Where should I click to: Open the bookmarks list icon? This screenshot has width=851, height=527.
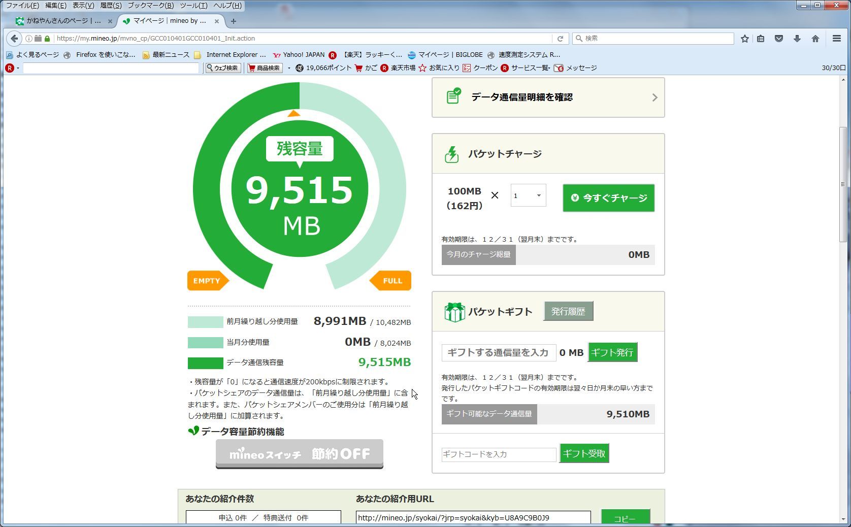[x=761, y=39]
